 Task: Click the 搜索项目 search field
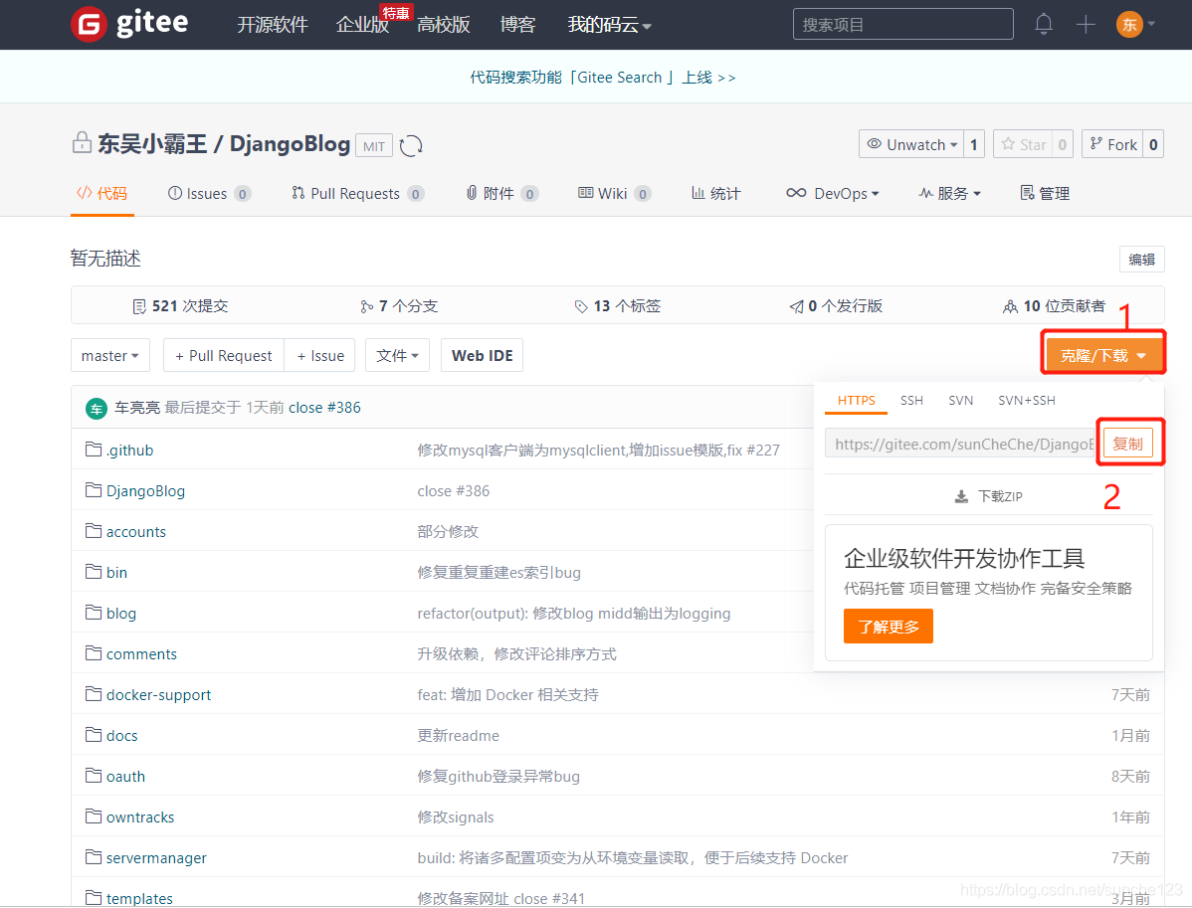click(903, 24)
